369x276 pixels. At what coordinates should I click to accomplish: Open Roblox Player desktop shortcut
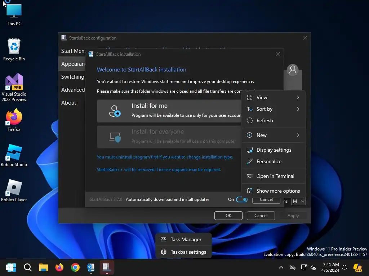(x=14, y=190)
